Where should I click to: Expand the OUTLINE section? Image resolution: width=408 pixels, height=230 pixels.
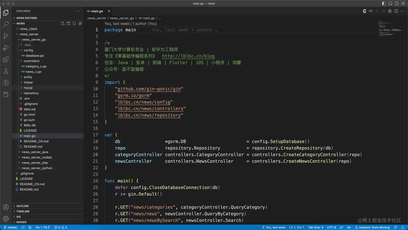click(x=47, y=206)
